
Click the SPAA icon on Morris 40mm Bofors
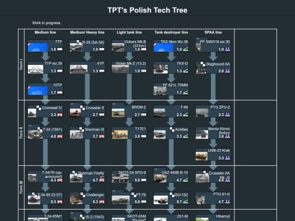[228, 136]
